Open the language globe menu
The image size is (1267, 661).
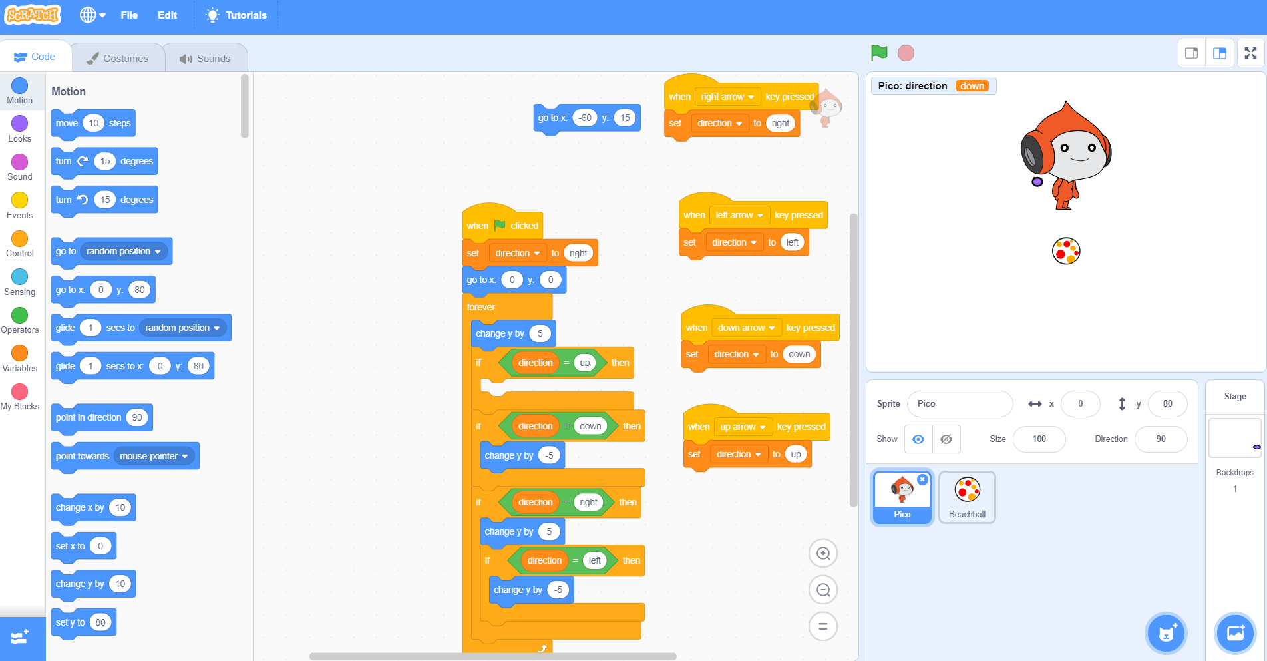[x=92, y=15]
